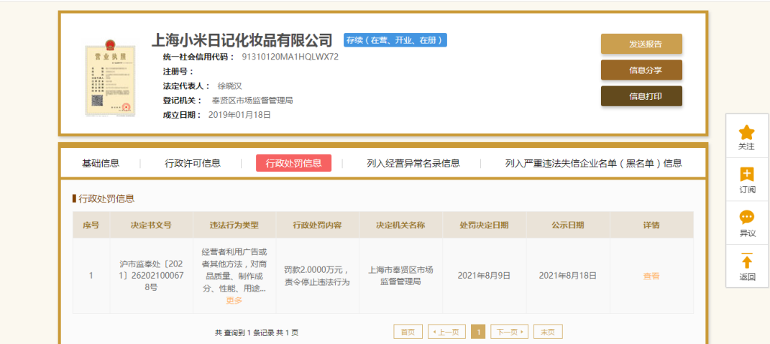Click the founding date 2019年01月18日
Screen dimensions: 770x344
coord(239,116)
